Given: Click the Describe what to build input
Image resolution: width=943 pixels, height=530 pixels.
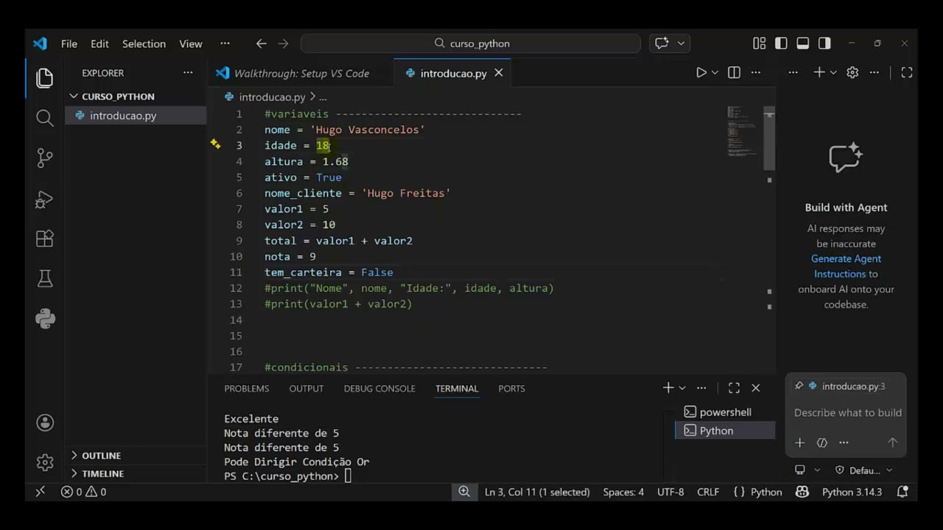Looking at the screenshot, I should [x=847, y=413].
